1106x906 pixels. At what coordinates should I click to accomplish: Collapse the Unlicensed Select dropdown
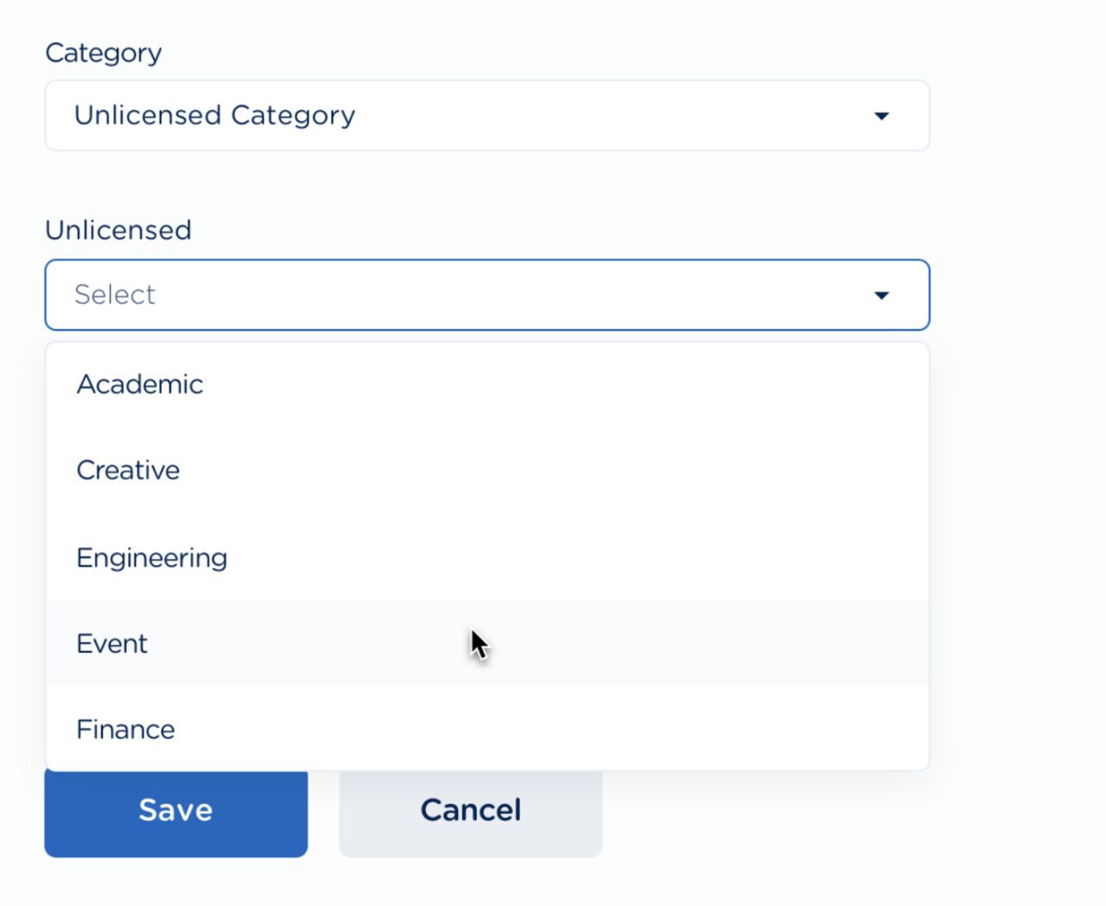[x=487, y=295]
